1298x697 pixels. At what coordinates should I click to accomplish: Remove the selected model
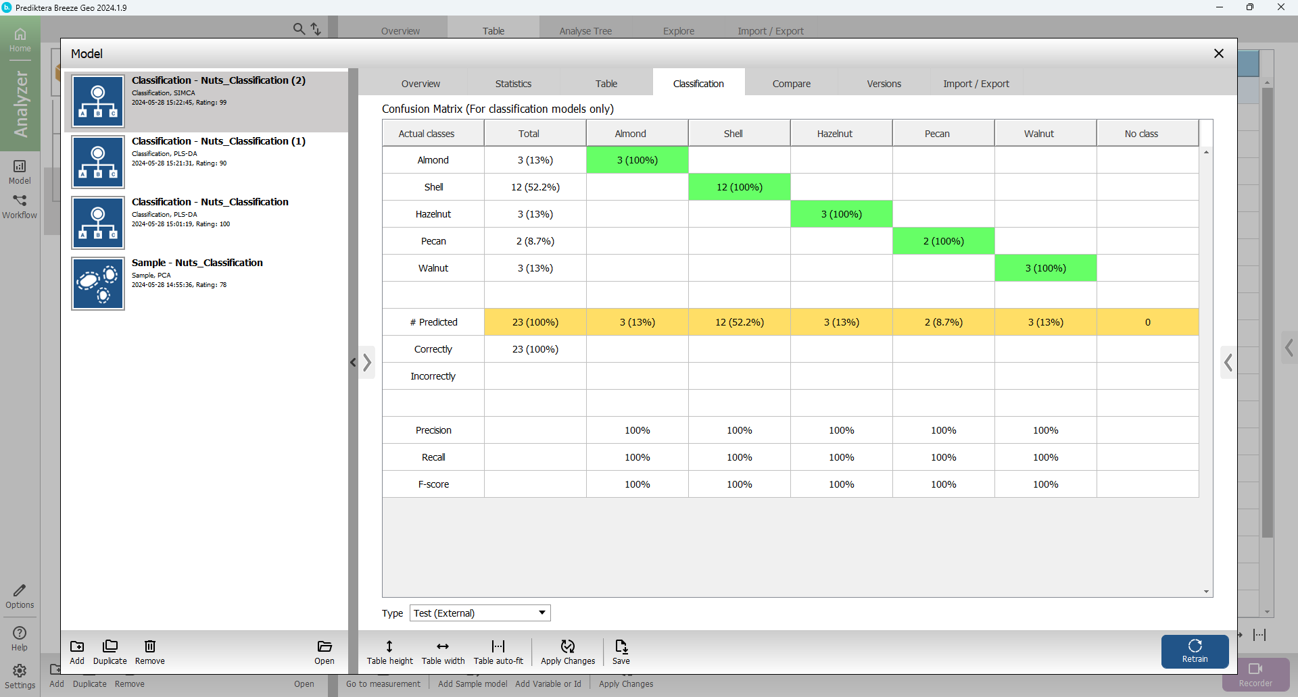tap(149, 651)
